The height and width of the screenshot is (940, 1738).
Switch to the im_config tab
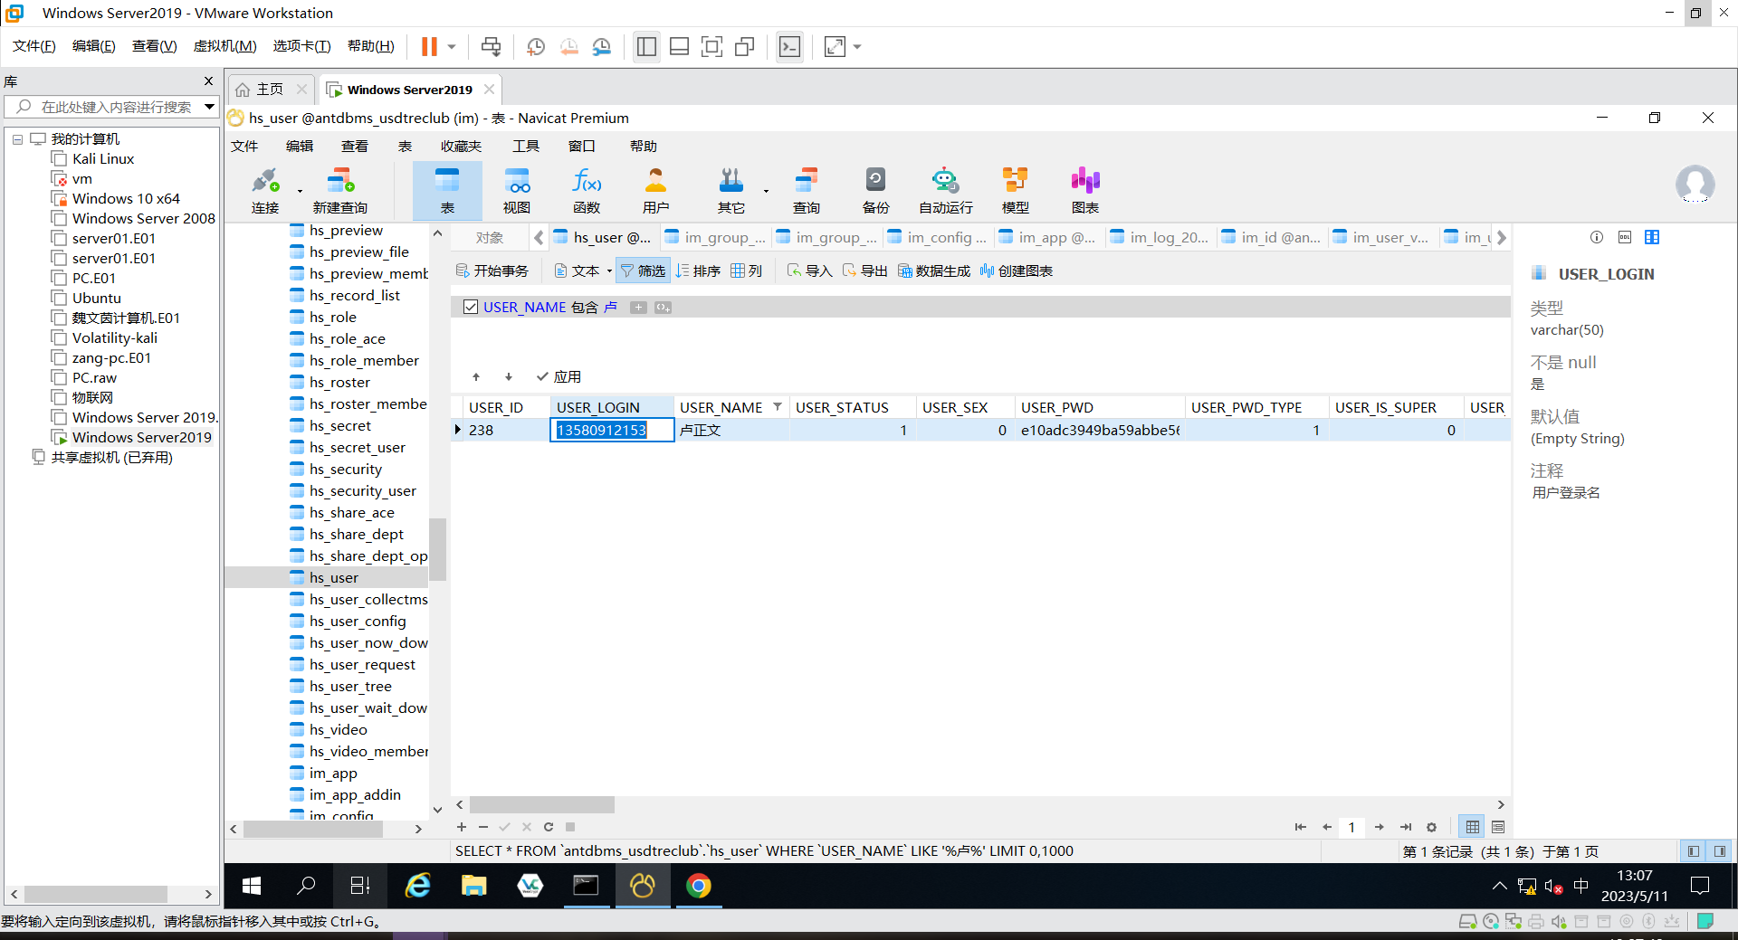[x=939, y=237]
